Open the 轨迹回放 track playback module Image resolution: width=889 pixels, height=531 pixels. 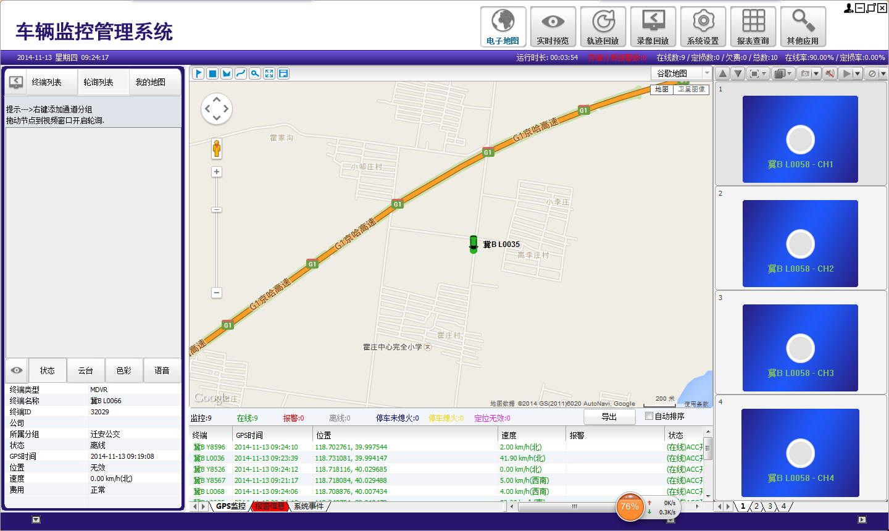(x=603, y=27)
